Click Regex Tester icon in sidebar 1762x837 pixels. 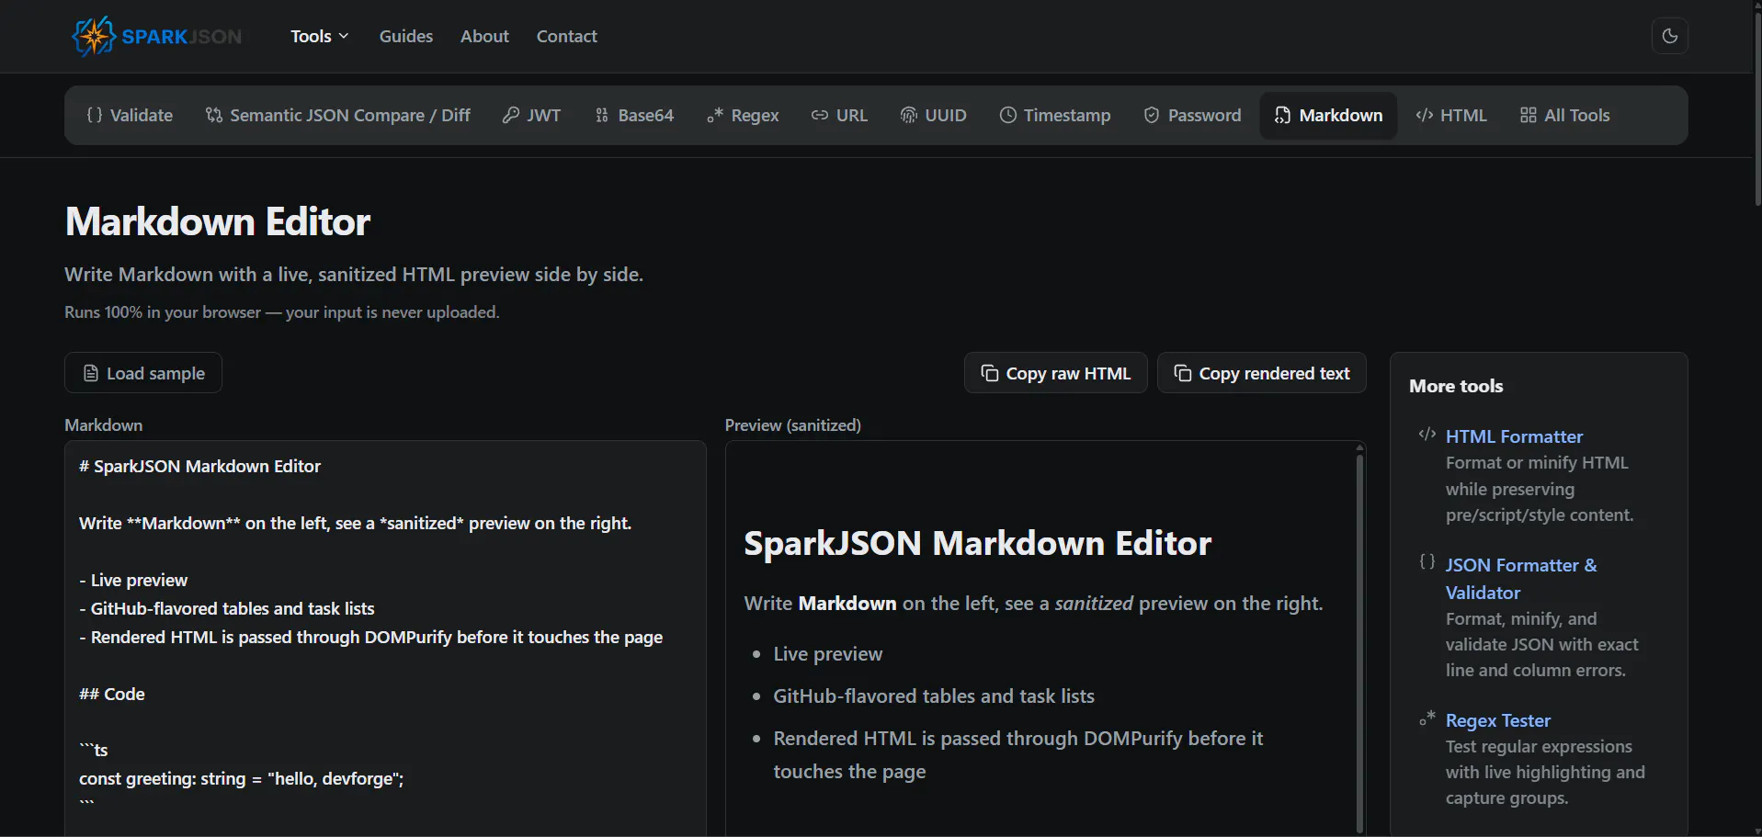click(1427, 718)
